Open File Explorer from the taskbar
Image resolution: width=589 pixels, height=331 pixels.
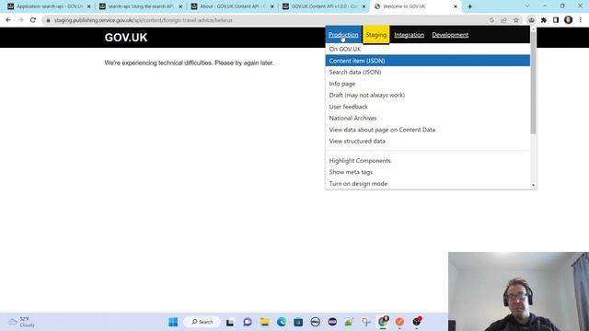(x=264, y=322)
